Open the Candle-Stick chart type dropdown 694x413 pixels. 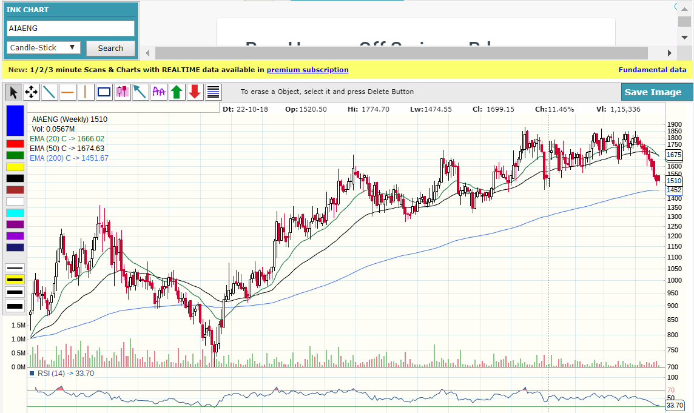click(x=44, y=47)
